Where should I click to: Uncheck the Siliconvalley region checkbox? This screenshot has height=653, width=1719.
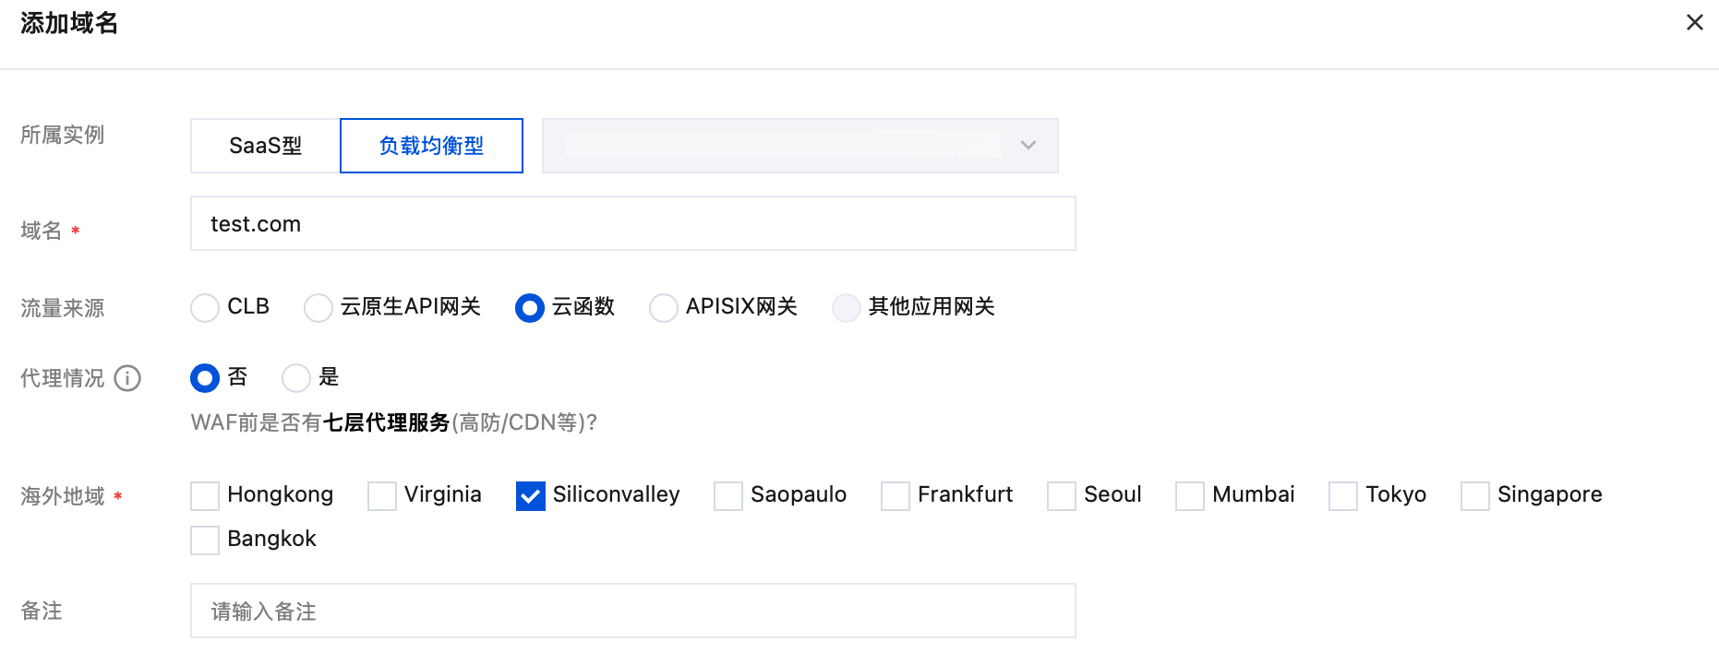point(531,496)
